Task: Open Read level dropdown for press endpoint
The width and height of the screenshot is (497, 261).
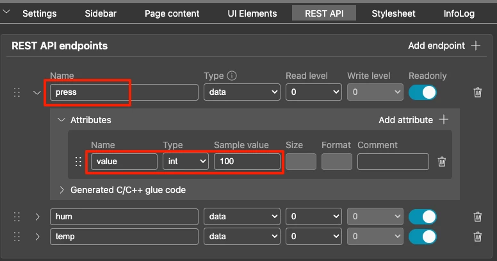Action: coord(314,92)
